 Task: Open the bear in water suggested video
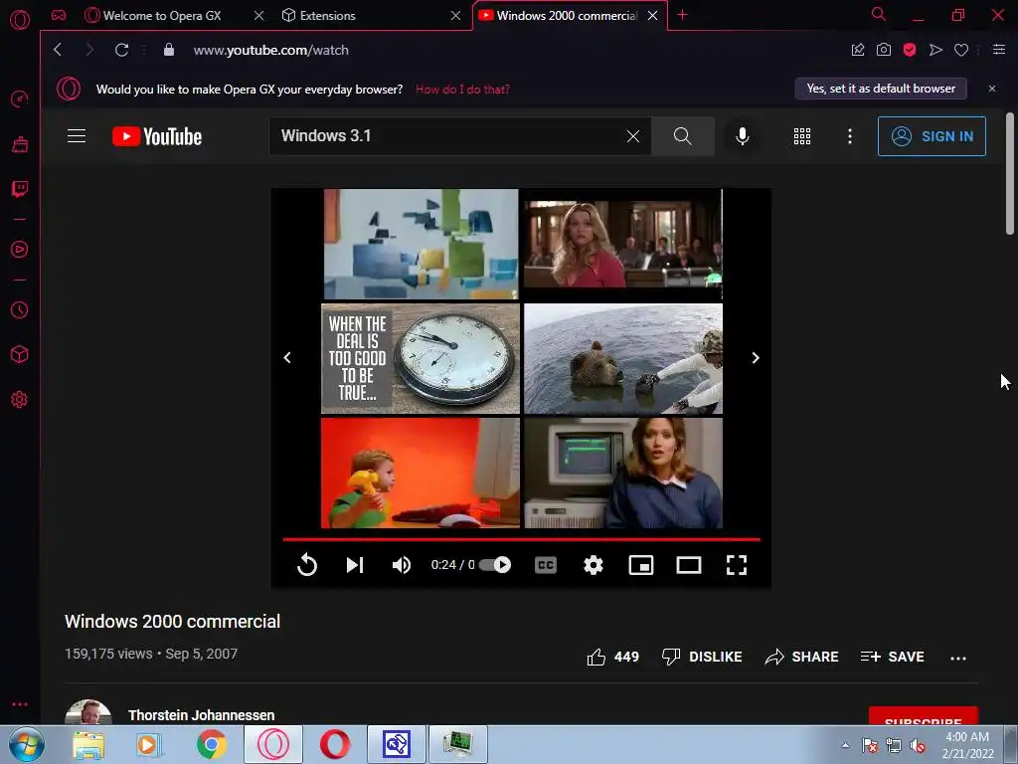click(x=623, y=358)
